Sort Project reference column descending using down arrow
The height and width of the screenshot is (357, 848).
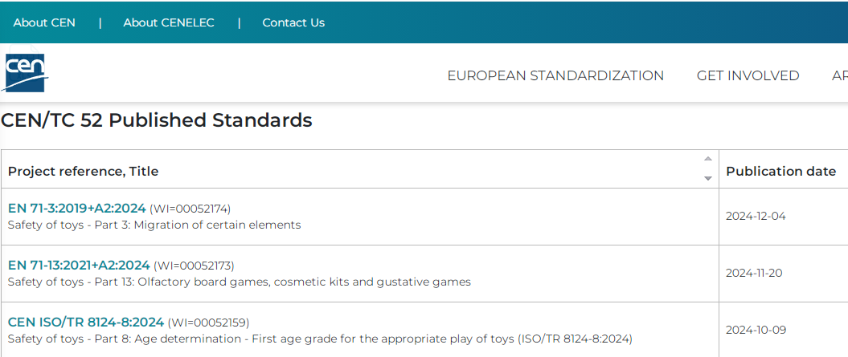708,178
